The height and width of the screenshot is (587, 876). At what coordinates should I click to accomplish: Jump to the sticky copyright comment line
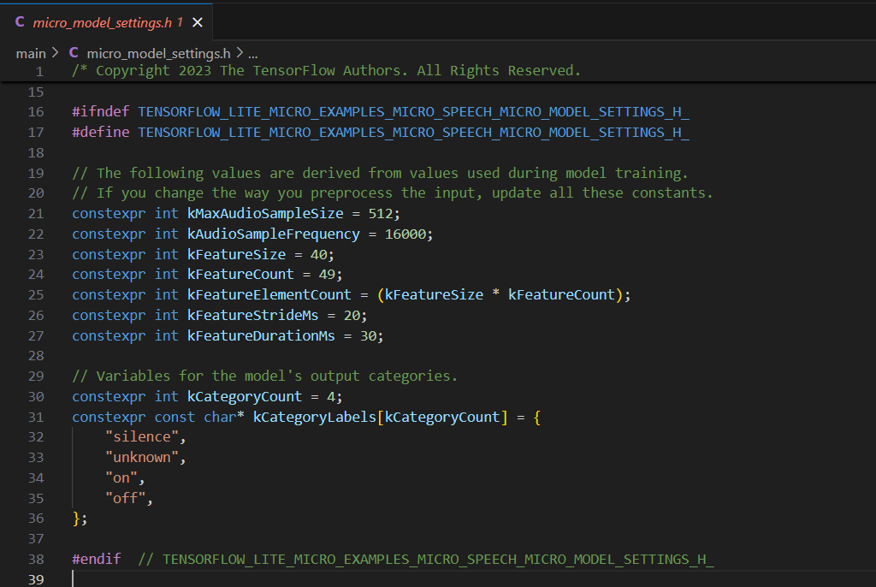coord(326,70)
